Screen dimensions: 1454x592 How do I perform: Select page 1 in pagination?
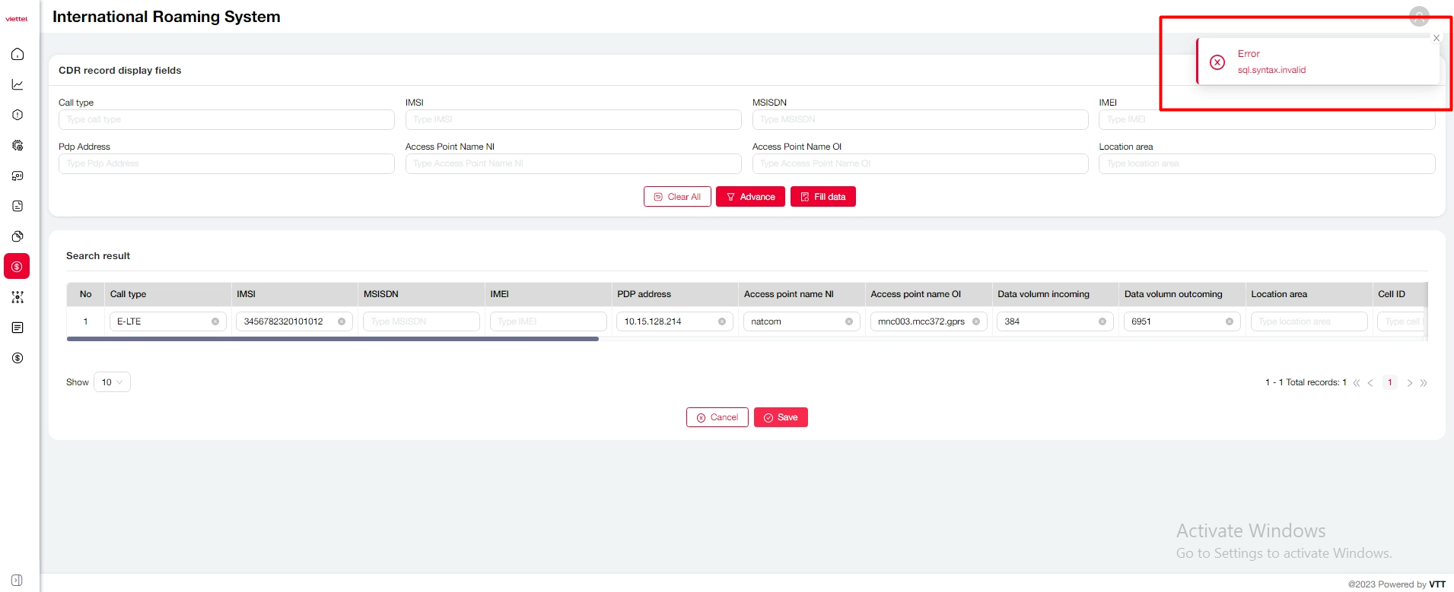pos(1389,382)
